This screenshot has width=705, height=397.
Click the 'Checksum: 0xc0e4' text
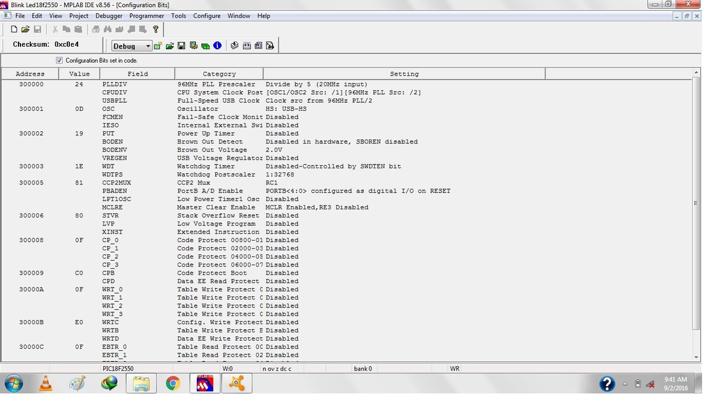click(x=46, y=44)
